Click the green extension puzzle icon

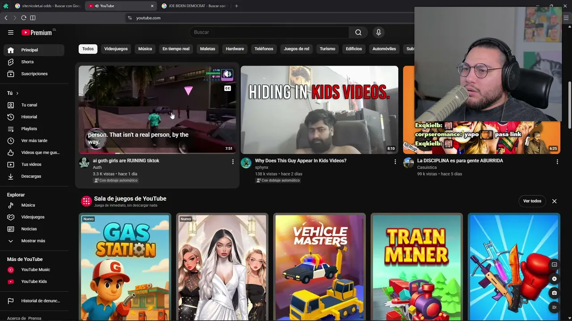pyautogui.click(x=5, y=6)
